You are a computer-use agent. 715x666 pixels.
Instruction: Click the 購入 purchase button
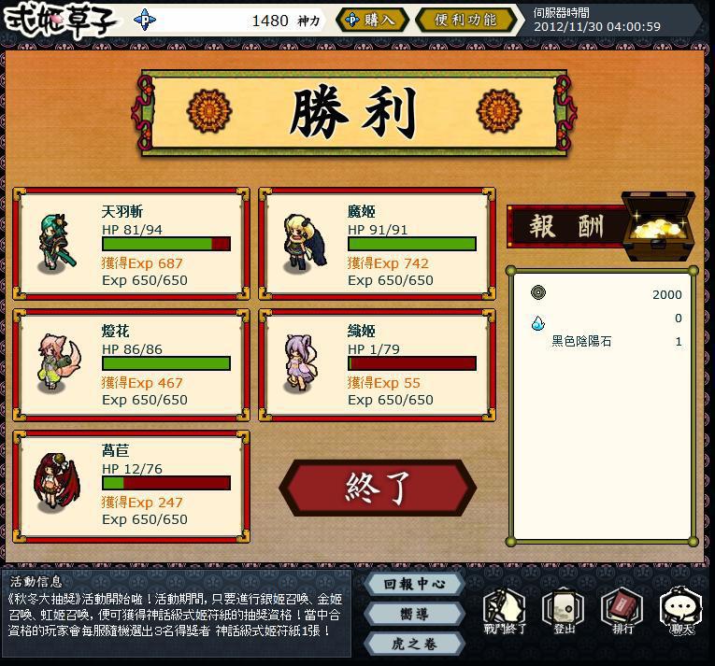point(372,20)
